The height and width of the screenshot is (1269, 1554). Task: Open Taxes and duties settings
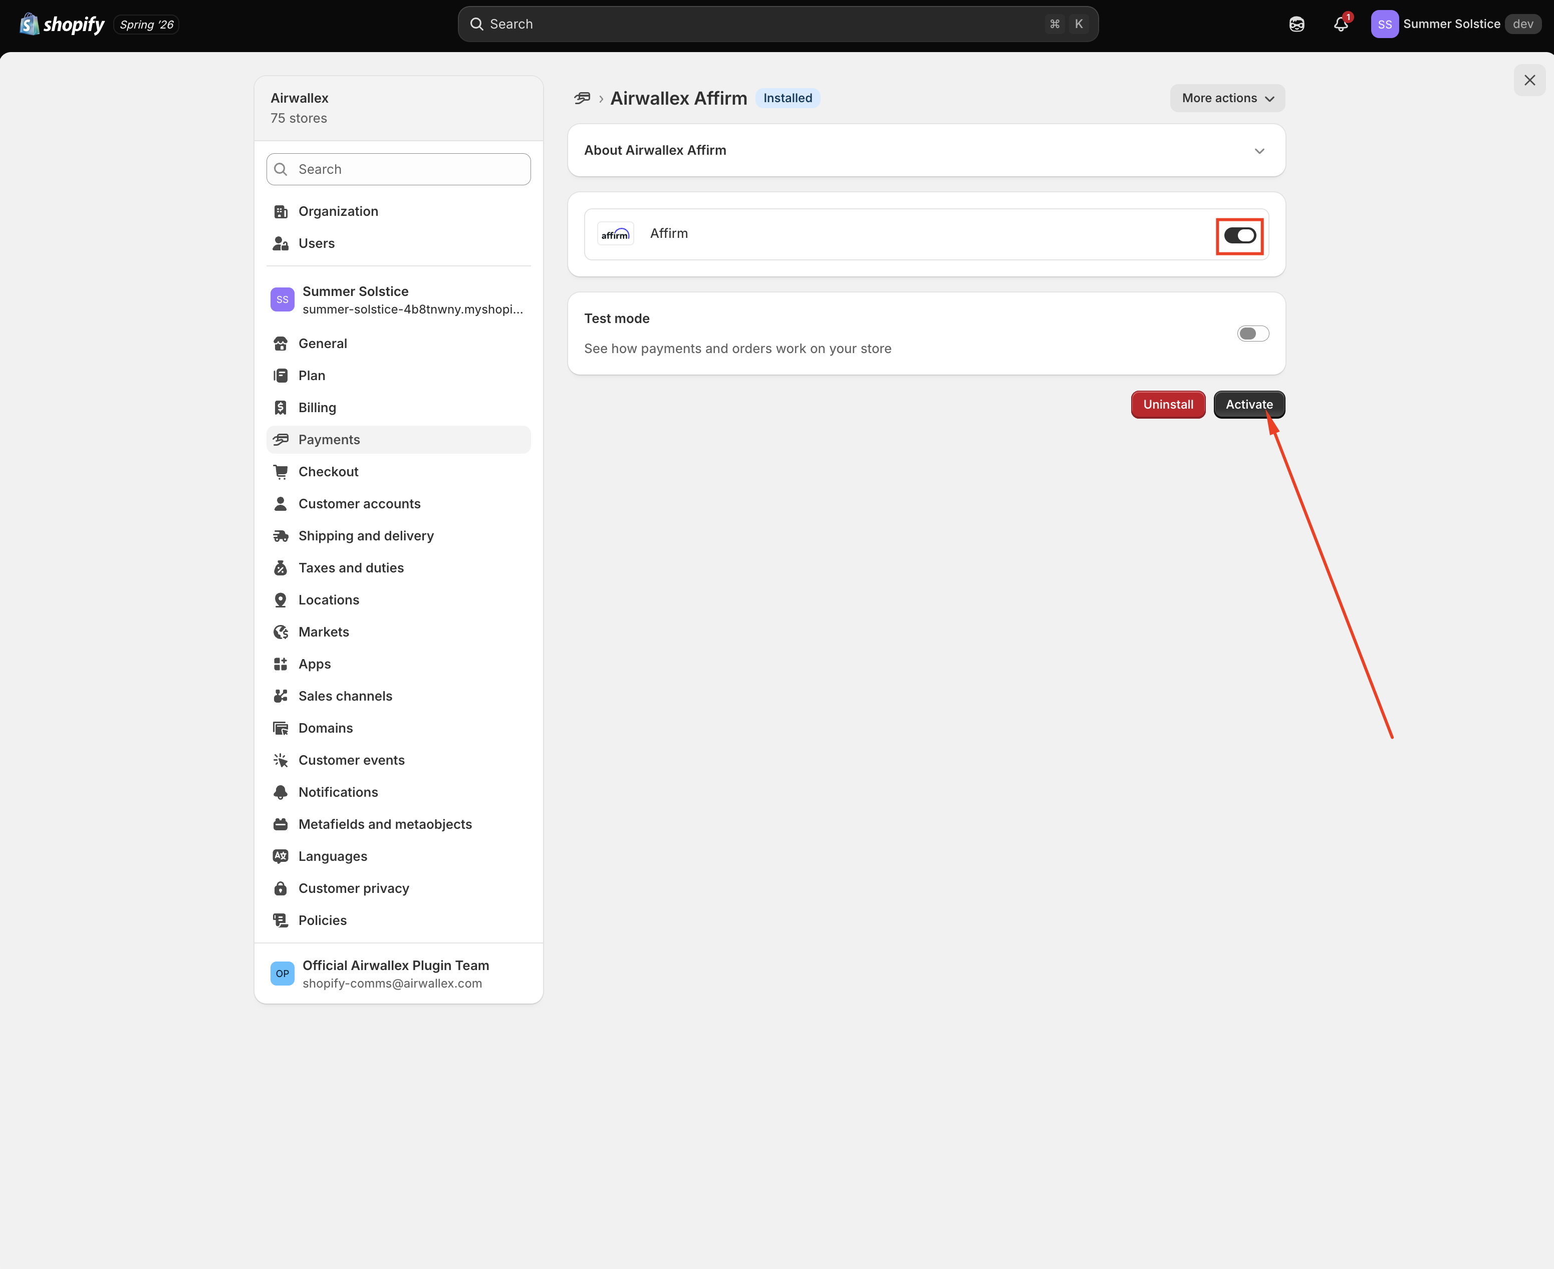click(x=399, y=568)
